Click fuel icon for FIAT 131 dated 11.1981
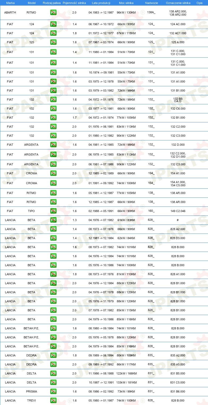The height and width of the screenshot is (405, 208). coord(53,63)
